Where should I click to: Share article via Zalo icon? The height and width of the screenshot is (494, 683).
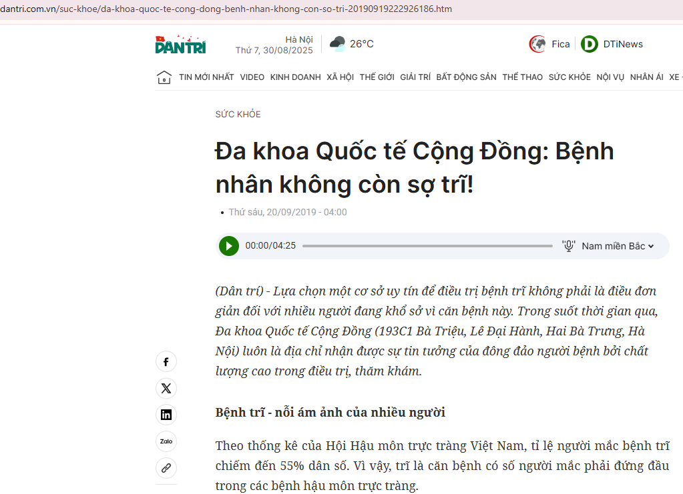tap(166, 441)
